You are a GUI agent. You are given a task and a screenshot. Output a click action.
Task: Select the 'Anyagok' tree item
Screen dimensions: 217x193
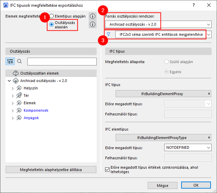[x=31, y=118]
